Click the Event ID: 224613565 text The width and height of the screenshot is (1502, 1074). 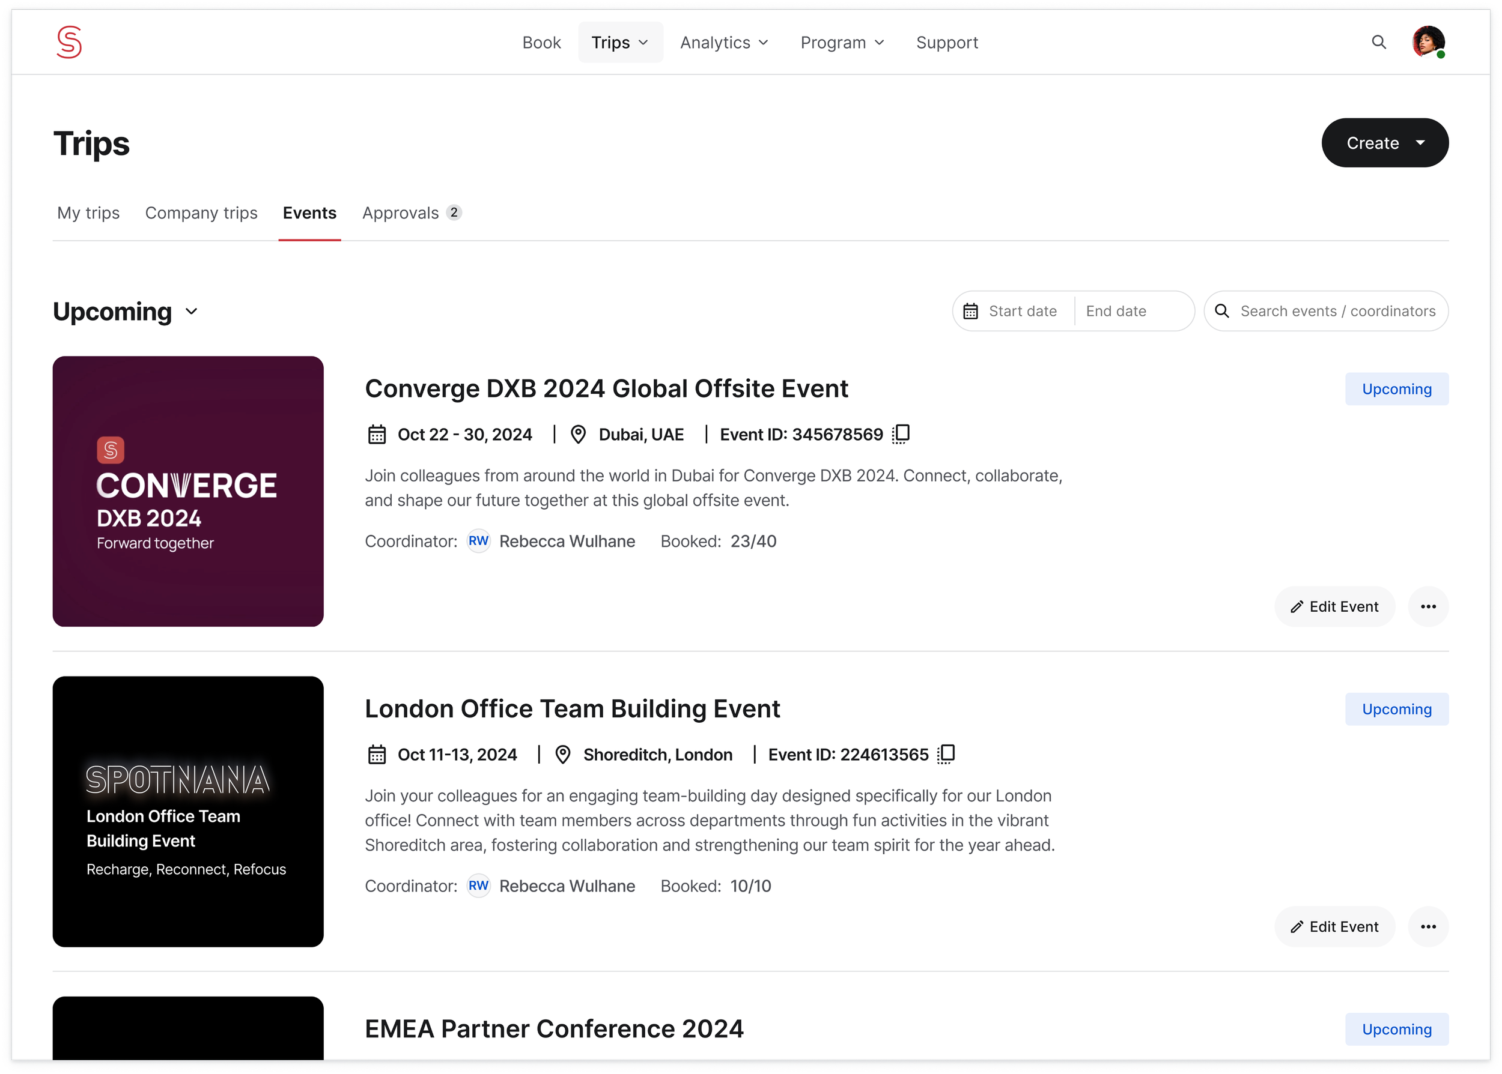point(848,755)
